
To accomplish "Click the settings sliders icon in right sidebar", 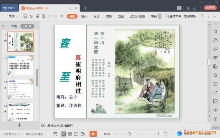I will point(215,58).
